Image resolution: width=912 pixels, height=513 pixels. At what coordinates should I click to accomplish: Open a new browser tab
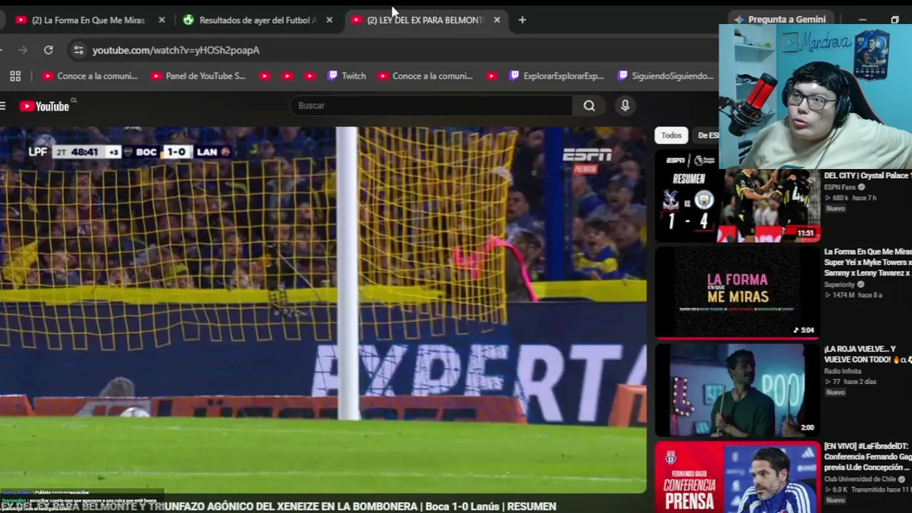tap(522, 20)
